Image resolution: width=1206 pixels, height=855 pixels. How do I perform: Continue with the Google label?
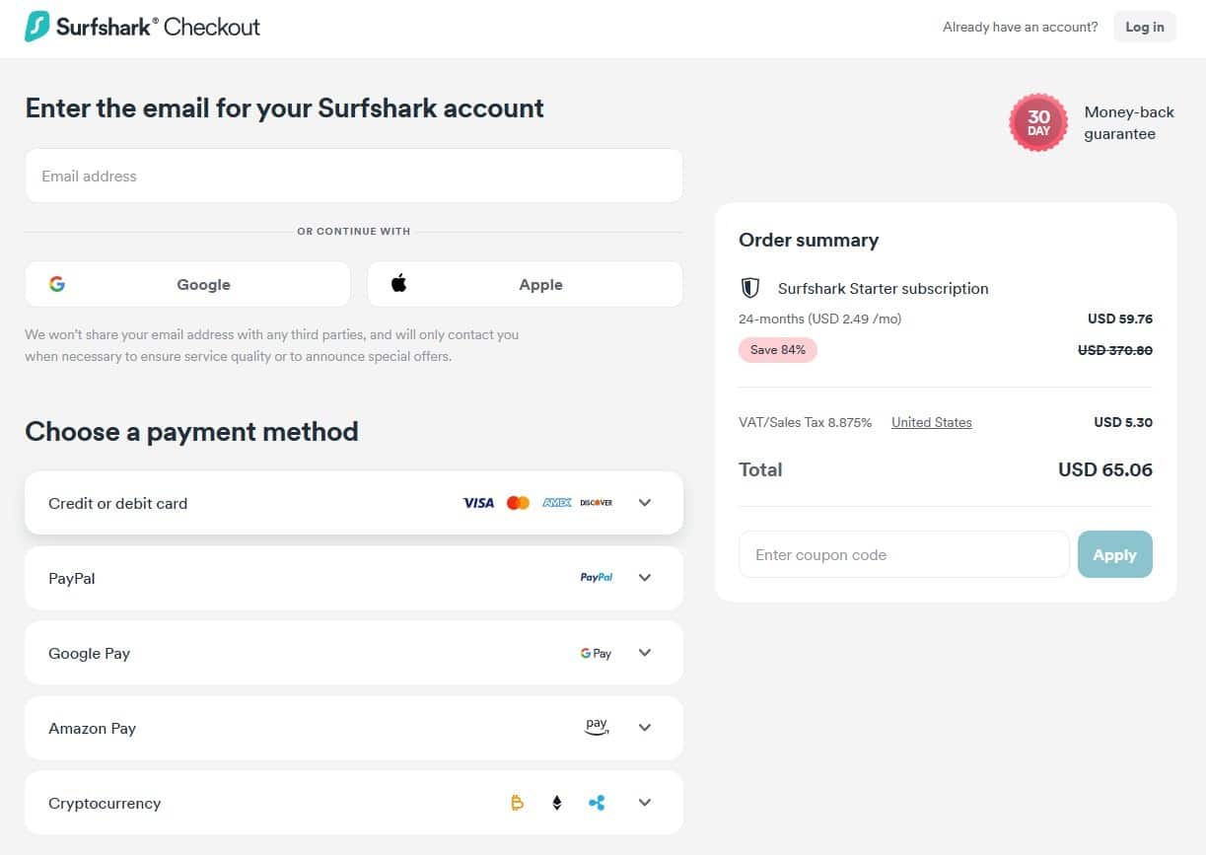point(203,284)
